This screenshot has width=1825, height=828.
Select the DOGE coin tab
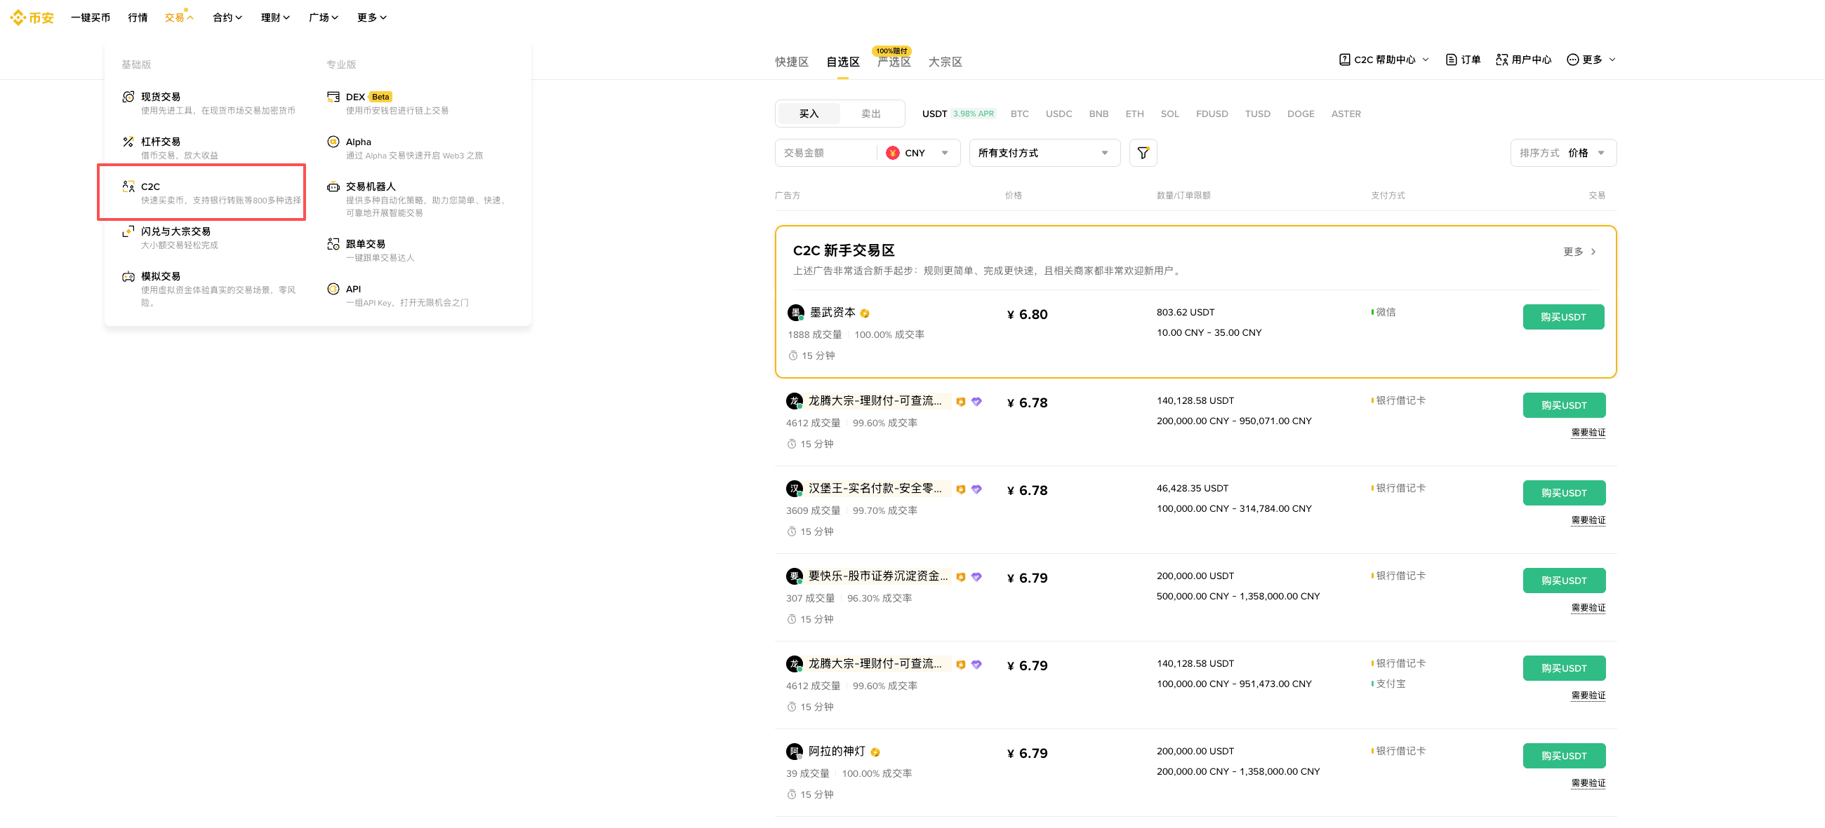click(x=1300, y=114)
